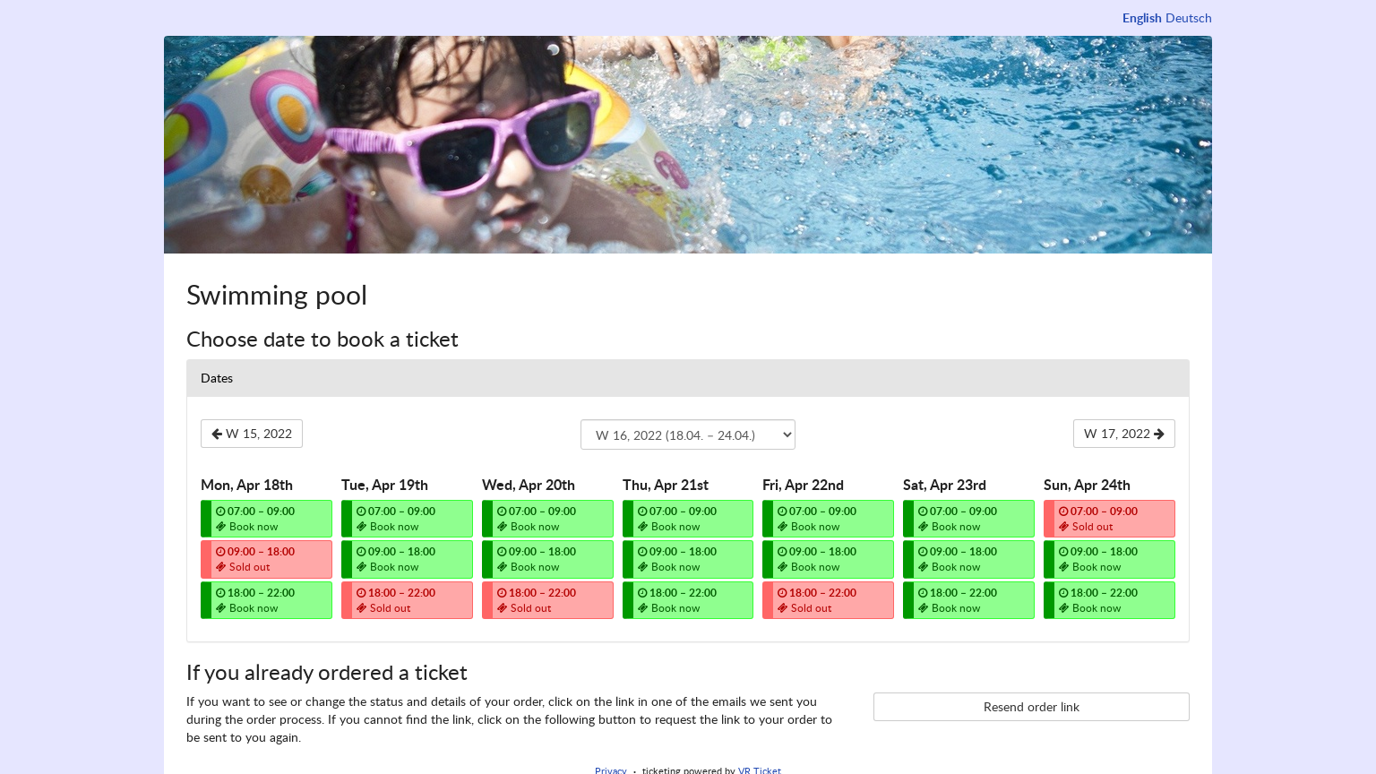
Task: Click clock icon on Monday 07:00 – 09:00 slot
Action: tap(220, 512)
